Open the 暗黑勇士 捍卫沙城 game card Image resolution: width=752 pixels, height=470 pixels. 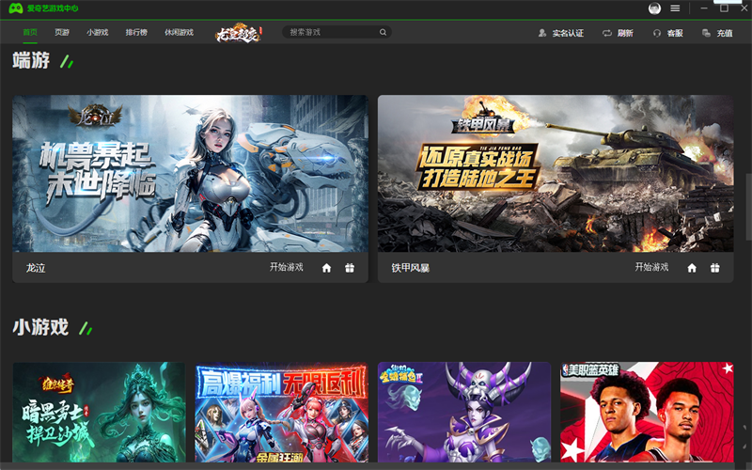click(99, 412)
